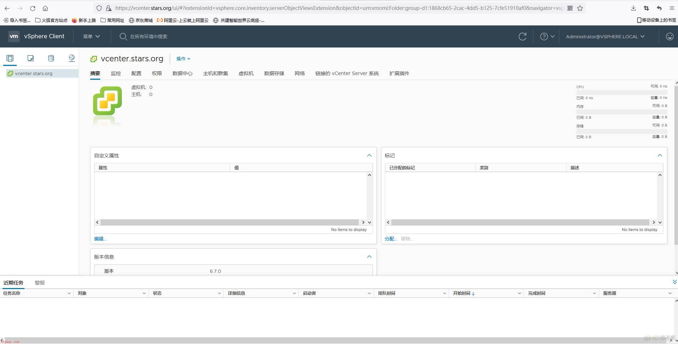The image size is (678, 344).
Task: Switch to the 网络 tab
Action: [300, 73]
